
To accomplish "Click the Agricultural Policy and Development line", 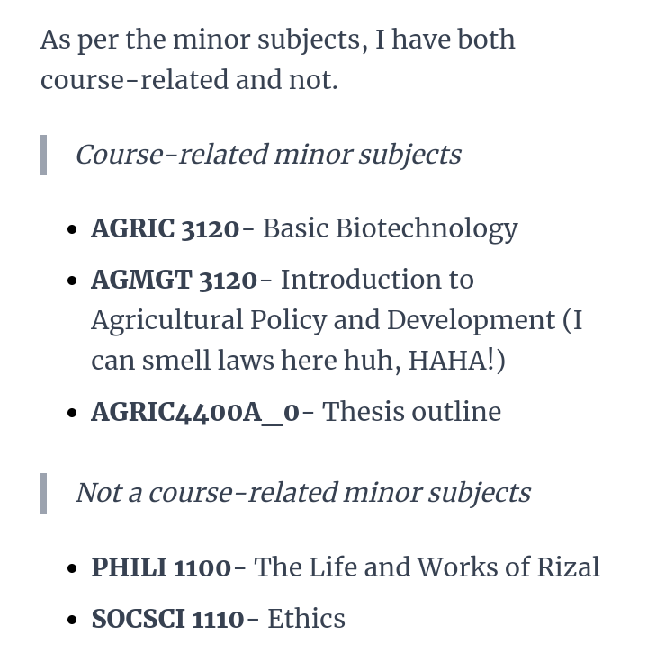I will (323, 320).
